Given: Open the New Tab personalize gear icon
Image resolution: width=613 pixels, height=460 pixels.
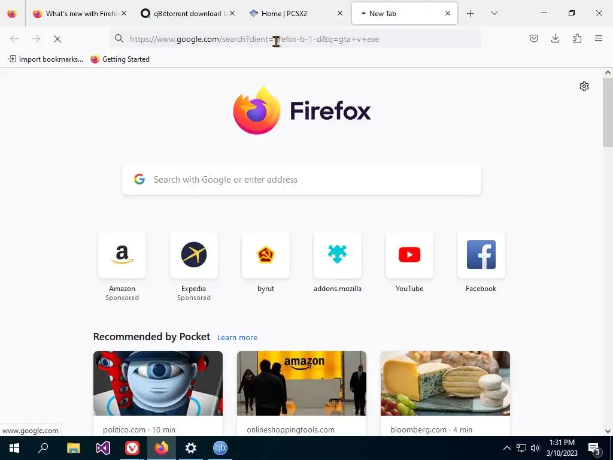Looking at the screenshot, I should (x=584, y=86).
